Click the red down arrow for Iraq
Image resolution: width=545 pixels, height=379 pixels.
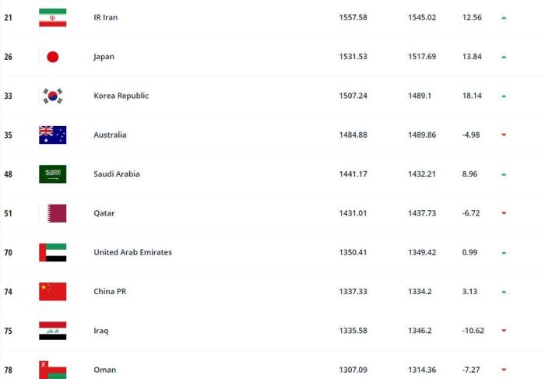[504, 331]
